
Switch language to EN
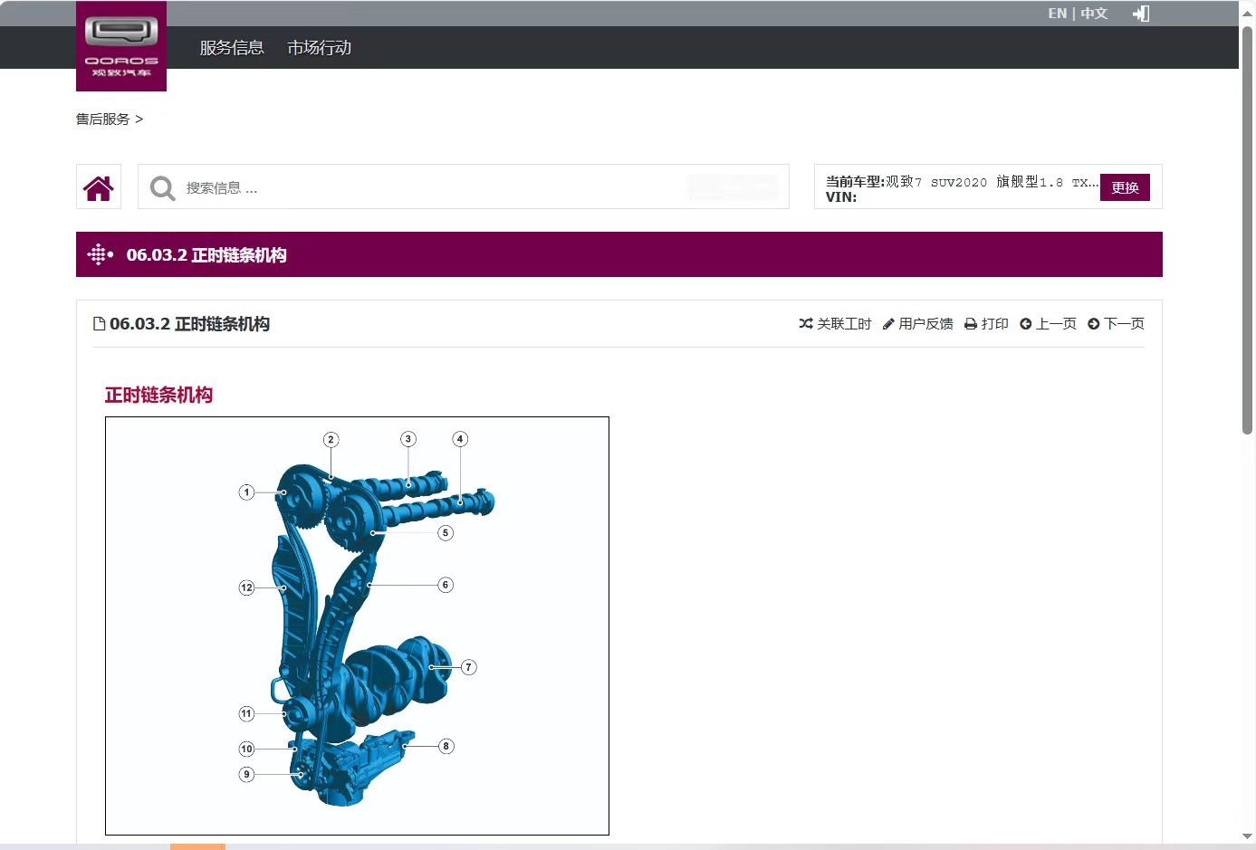(x=1057, y=14)
